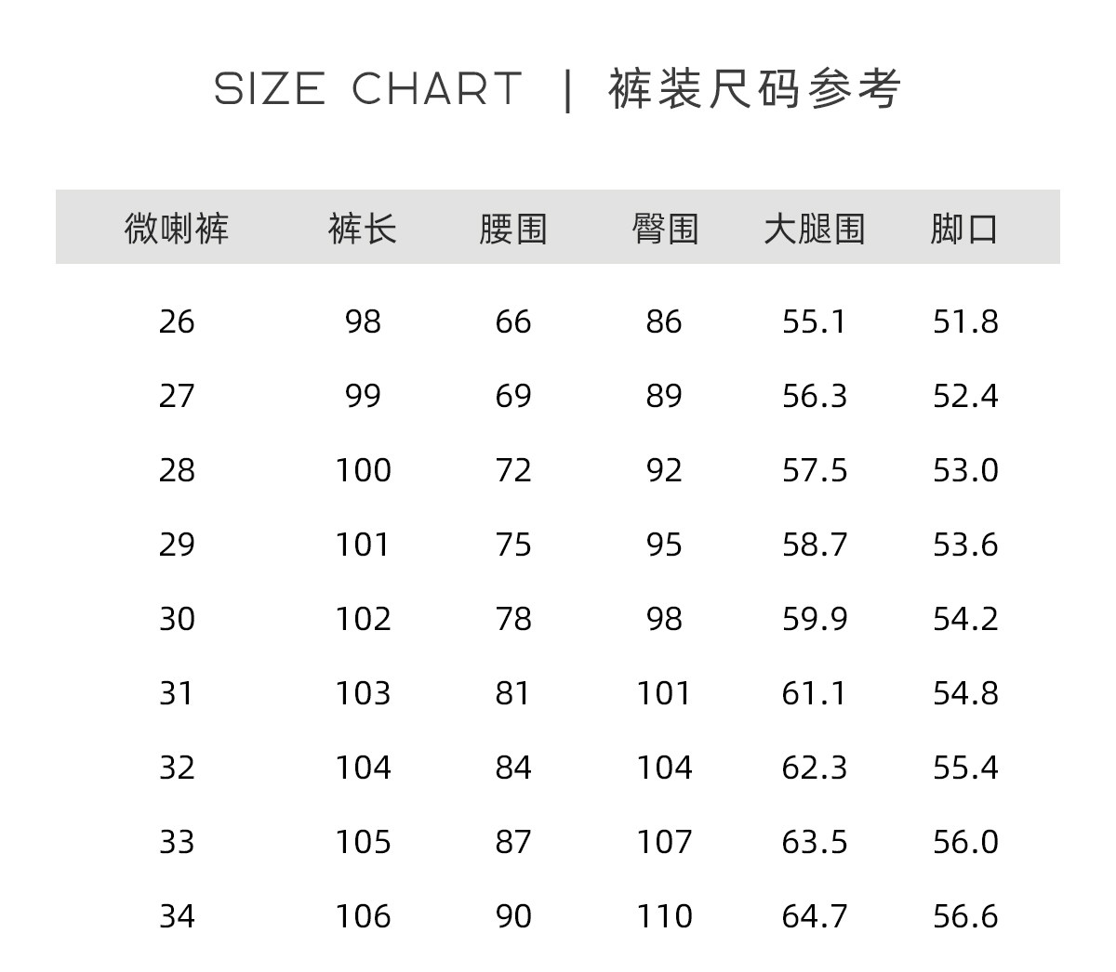Select the 53.0 leg opening cell
The width and height of the screenshot is (1116, 972).
pyautogui.click(x=965, y=470)
